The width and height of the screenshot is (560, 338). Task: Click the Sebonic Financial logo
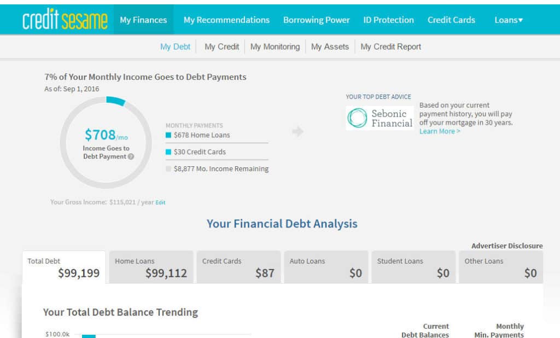tap(380, 118)
